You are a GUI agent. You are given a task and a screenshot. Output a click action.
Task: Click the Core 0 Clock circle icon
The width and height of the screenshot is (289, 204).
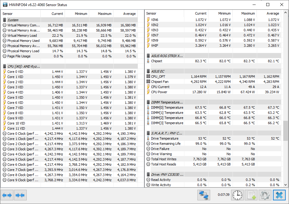(x=5, y=134)
